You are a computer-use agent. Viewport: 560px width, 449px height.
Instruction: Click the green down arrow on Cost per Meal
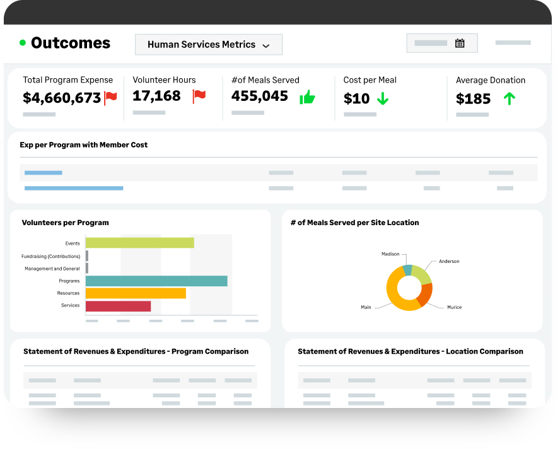[x=382, y=98]
